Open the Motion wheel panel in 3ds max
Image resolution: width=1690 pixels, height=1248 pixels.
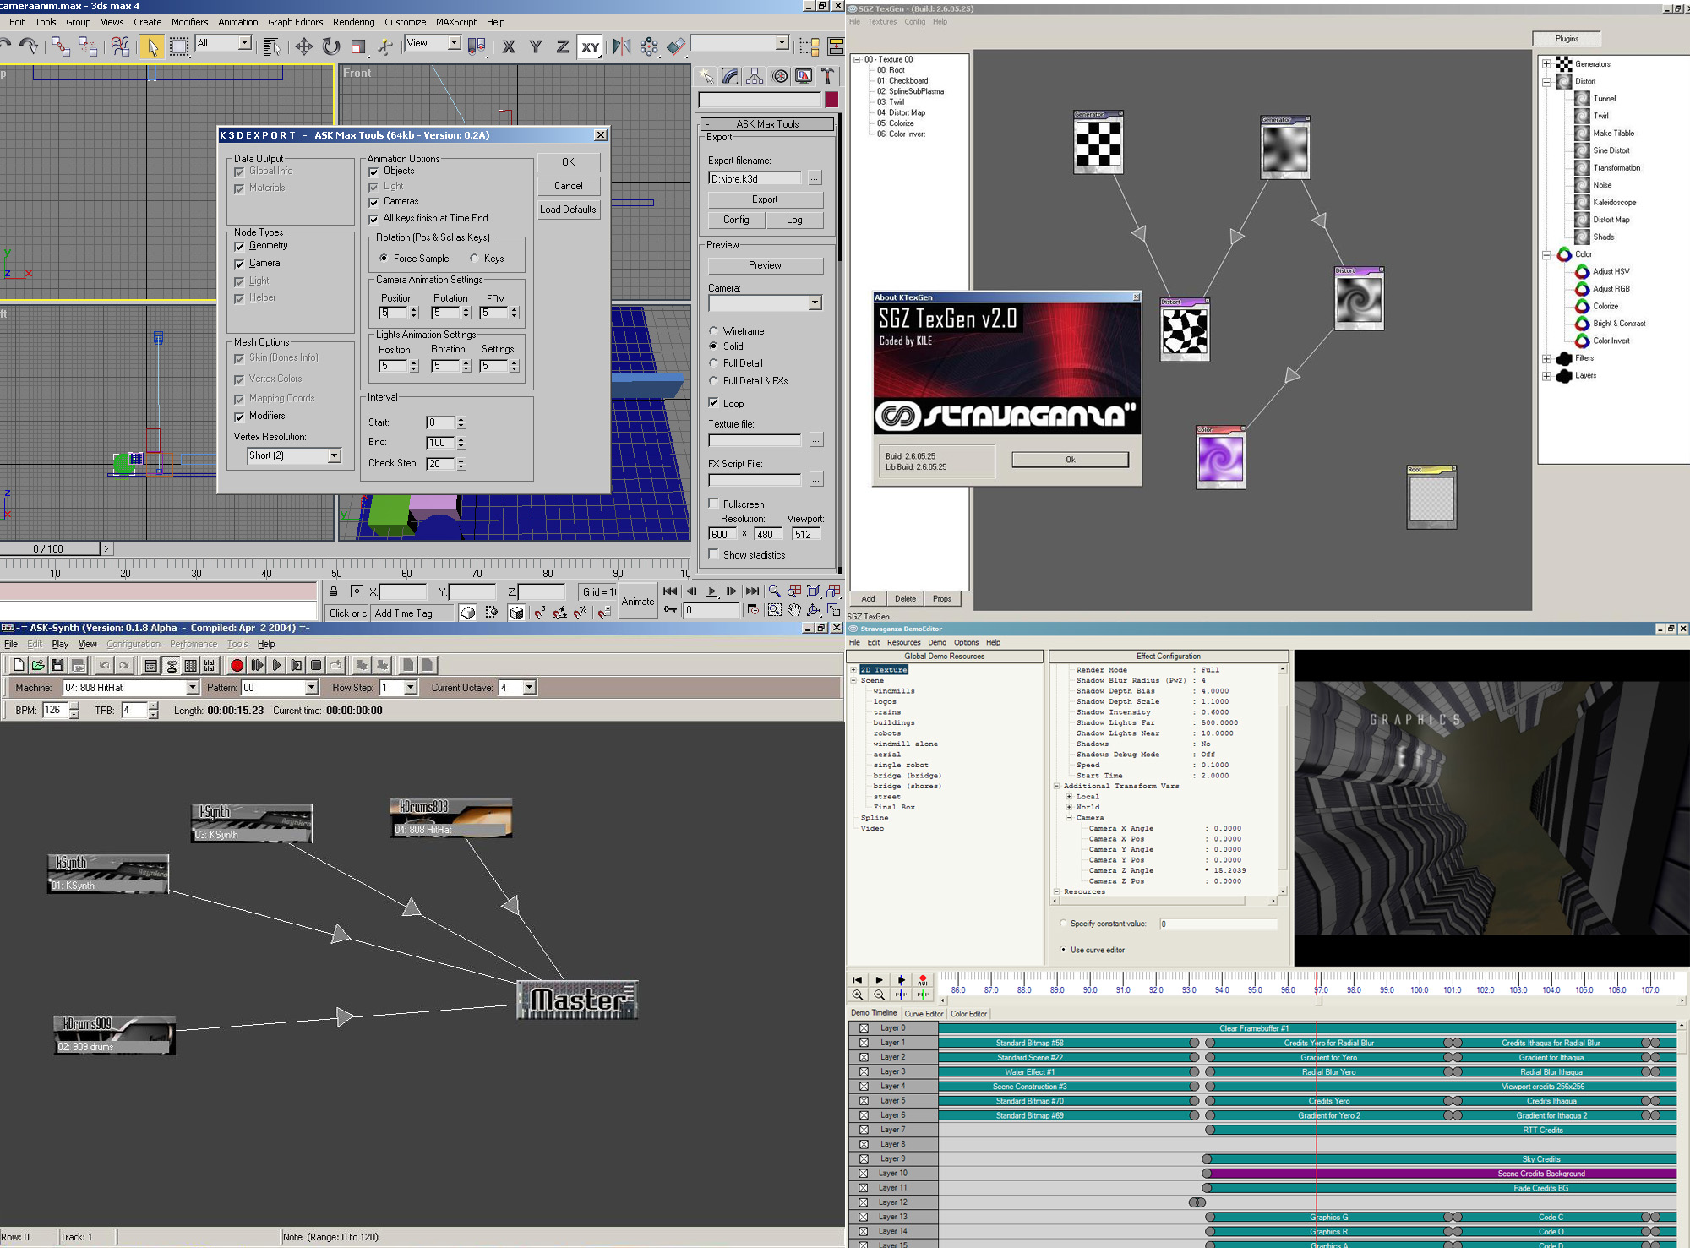(780, 77)
